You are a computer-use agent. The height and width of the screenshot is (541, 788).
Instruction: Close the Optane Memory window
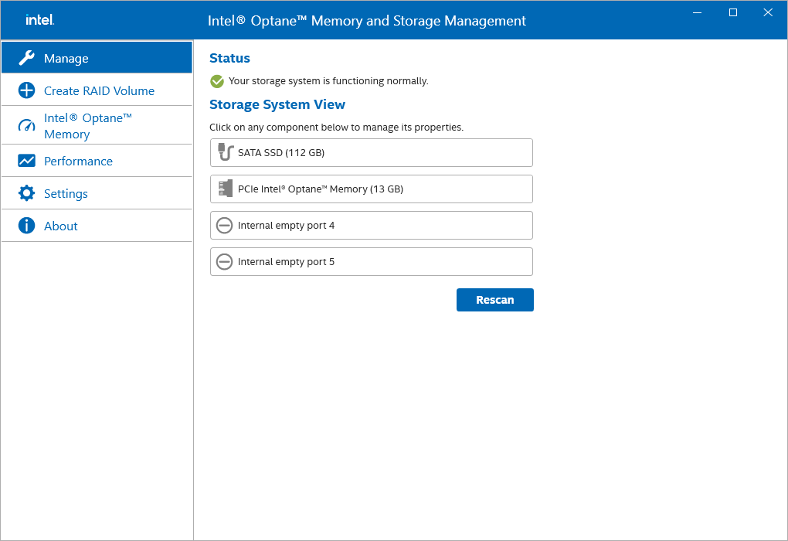coord(768,12)
